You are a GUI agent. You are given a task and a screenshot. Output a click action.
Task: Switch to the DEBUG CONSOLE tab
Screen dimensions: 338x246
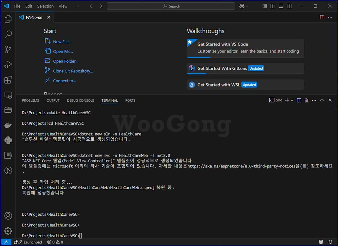81,100
